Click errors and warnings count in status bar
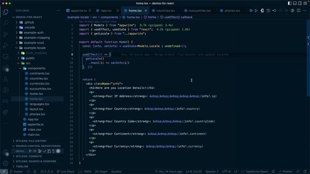310x174 pixels. click(46, 172)
